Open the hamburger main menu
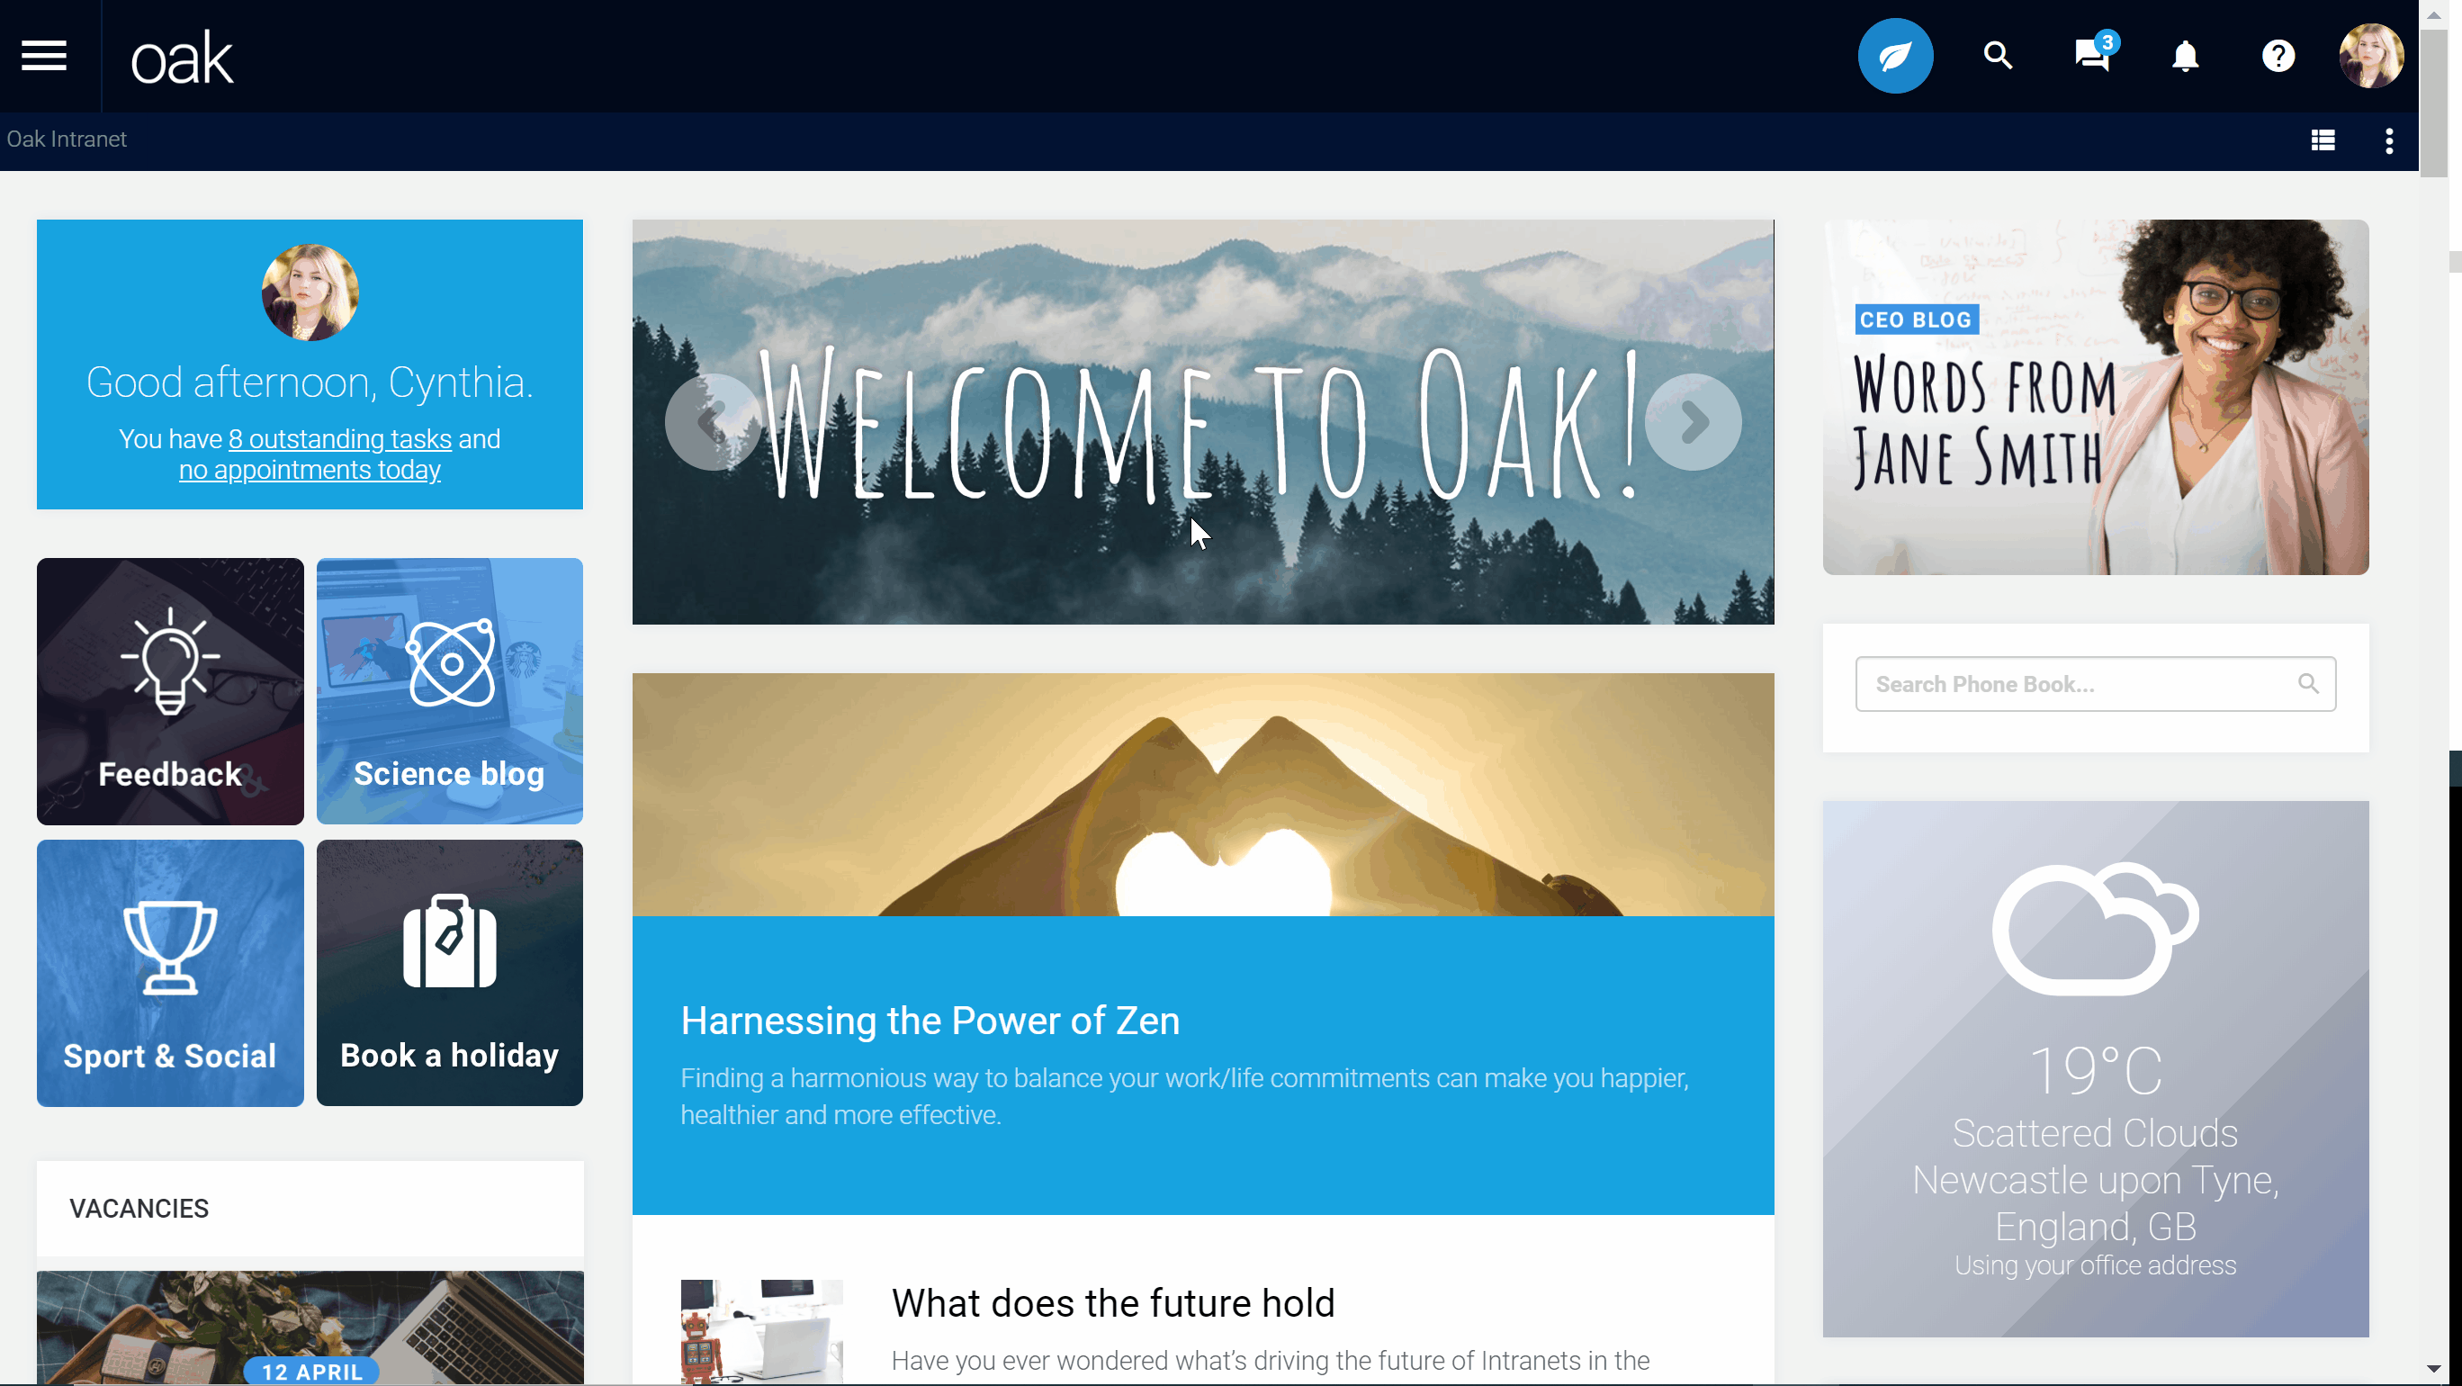The height and width of the screenshot is (1386, 2462). click(44, 56)
